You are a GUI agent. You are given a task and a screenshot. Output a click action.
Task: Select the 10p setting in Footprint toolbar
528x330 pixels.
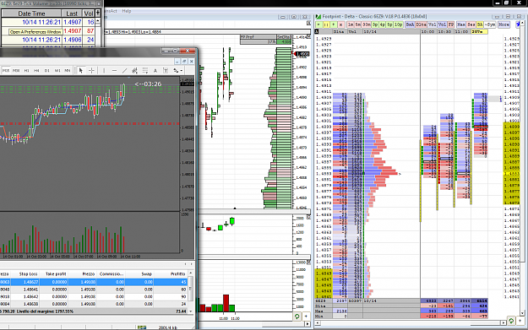[399, 24]
